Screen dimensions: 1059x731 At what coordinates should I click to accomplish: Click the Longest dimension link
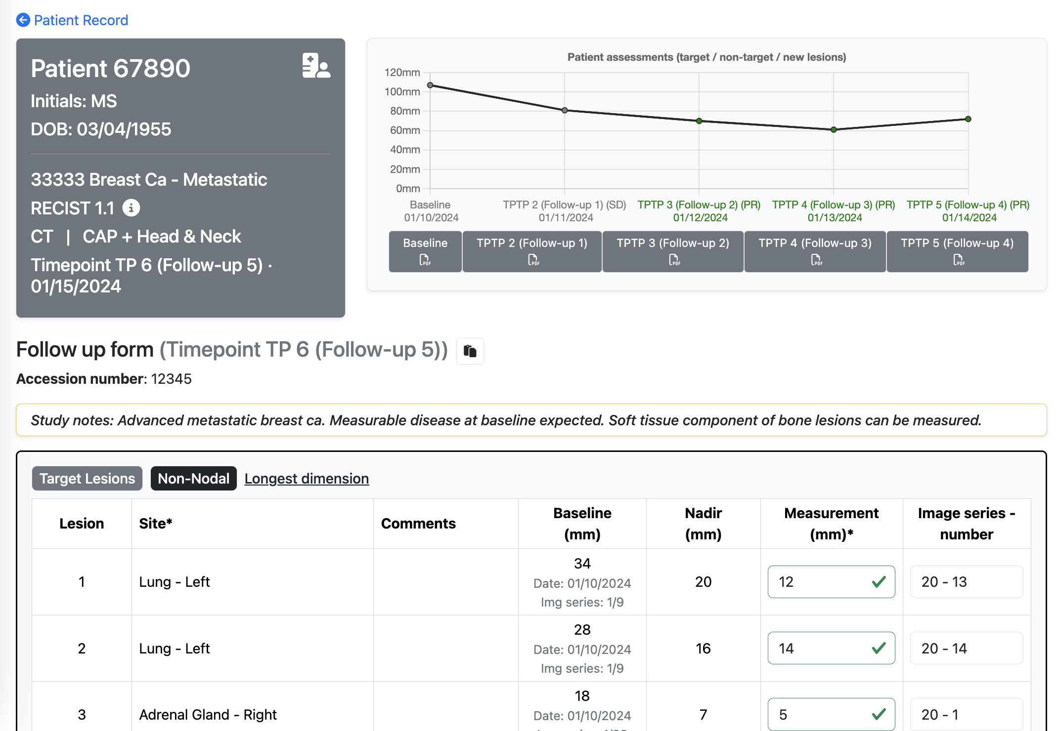(307, 479)
